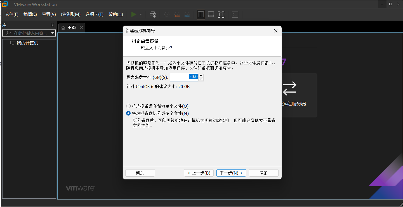Open the 查看(V) menu
This screenshot has height=207, width=403.
(49, 14)
